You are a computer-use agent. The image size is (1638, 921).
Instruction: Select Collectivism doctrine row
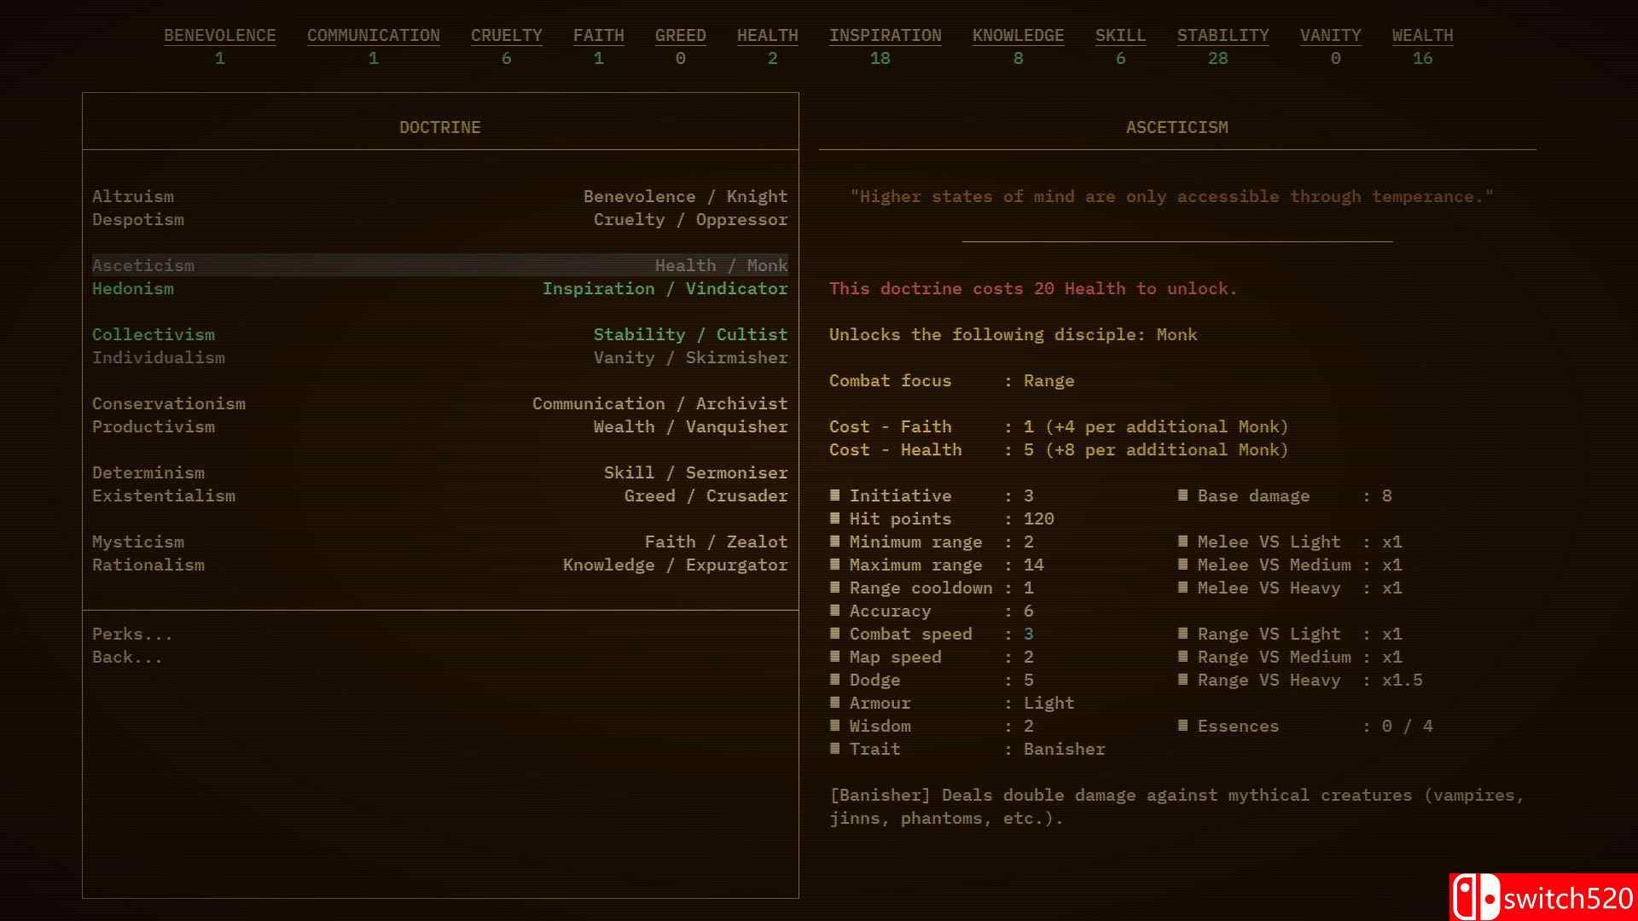coord(154,334)
